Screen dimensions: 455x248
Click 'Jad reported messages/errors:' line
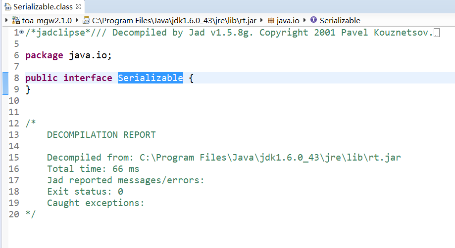tap(126, 180)
